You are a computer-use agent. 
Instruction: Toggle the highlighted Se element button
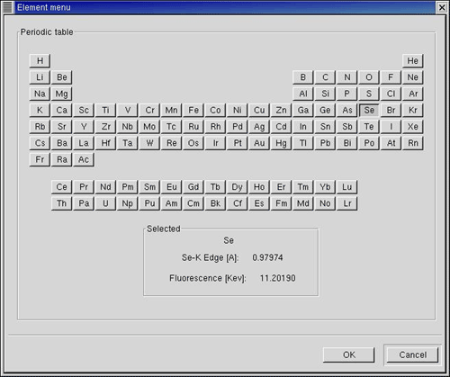coord(369,111)
